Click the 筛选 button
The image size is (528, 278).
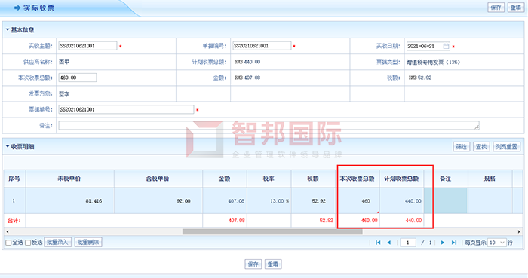click(x=462, y=147)
